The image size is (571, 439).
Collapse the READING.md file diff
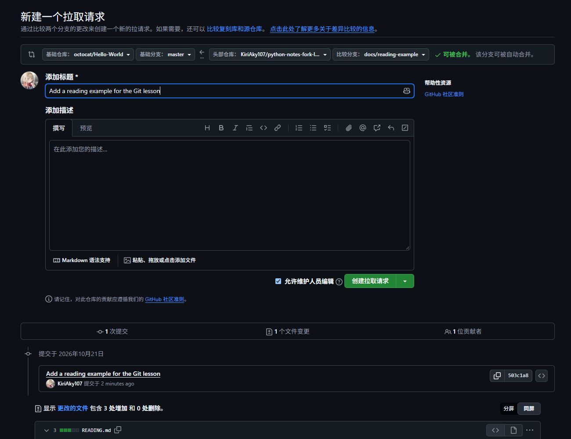coord(47,430)
